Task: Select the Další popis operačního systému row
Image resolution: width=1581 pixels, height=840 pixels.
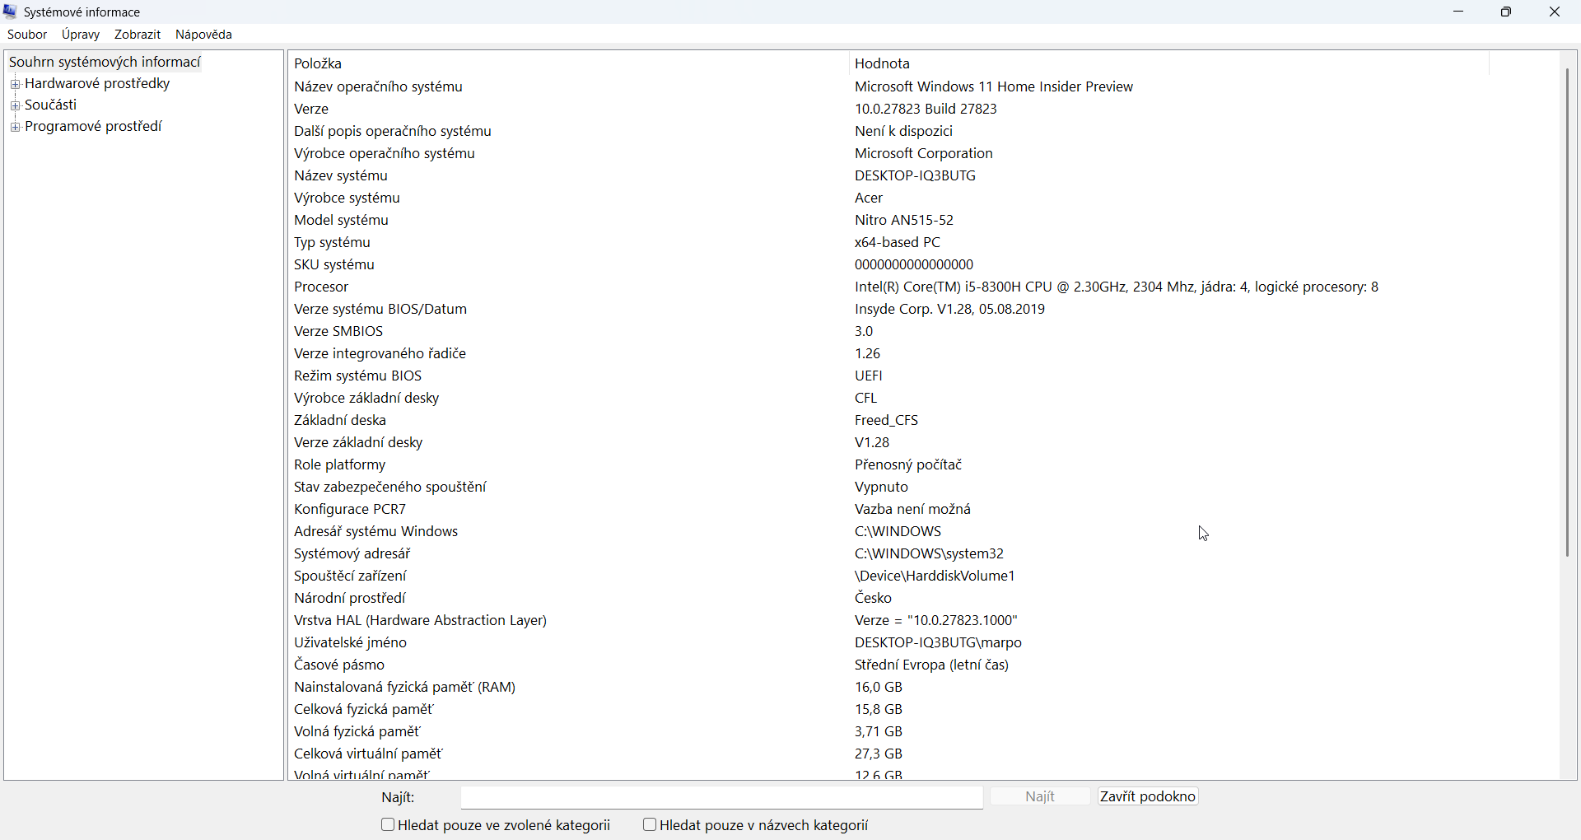Action: pyautogui.click(x=889, y=131)
